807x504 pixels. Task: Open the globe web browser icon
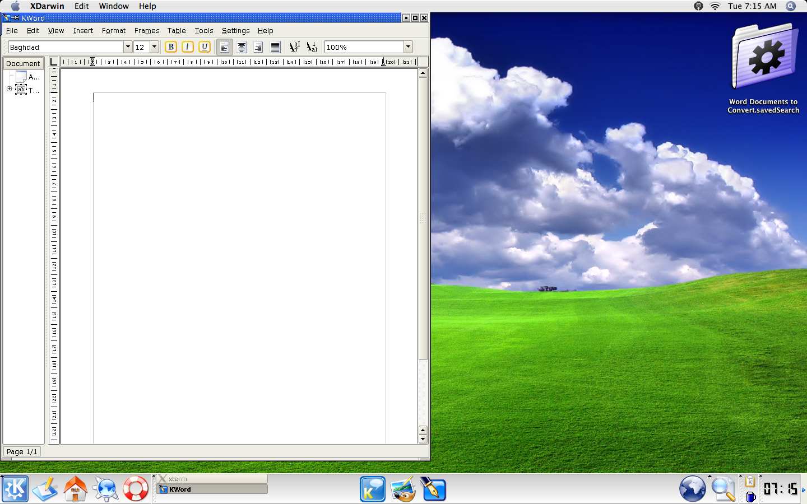pos(693,489)
